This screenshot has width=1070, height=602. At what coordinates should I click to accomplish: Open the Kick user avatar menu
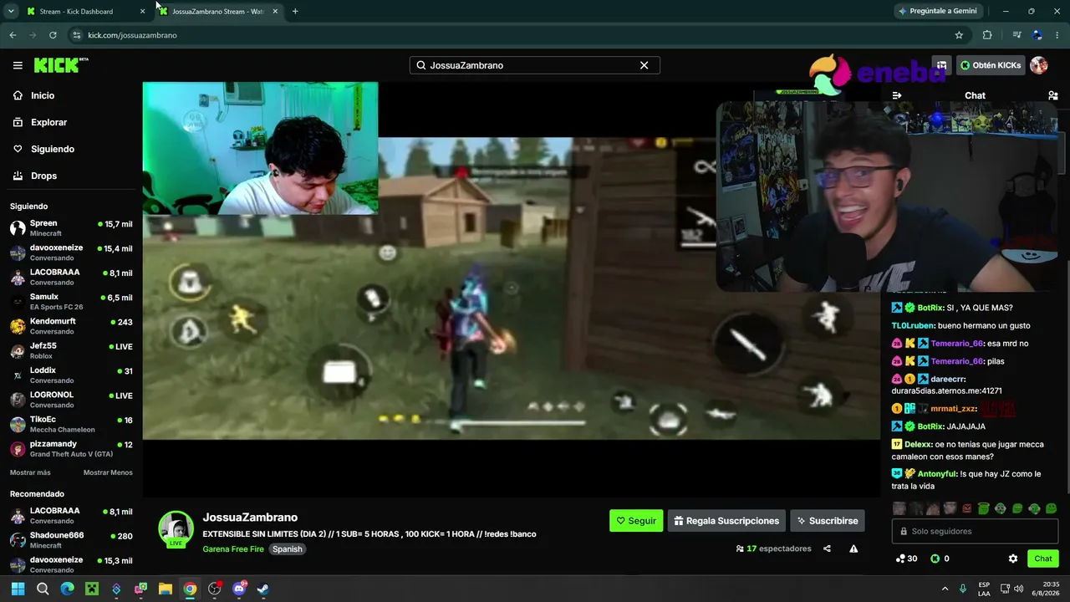coord(1039,65)
